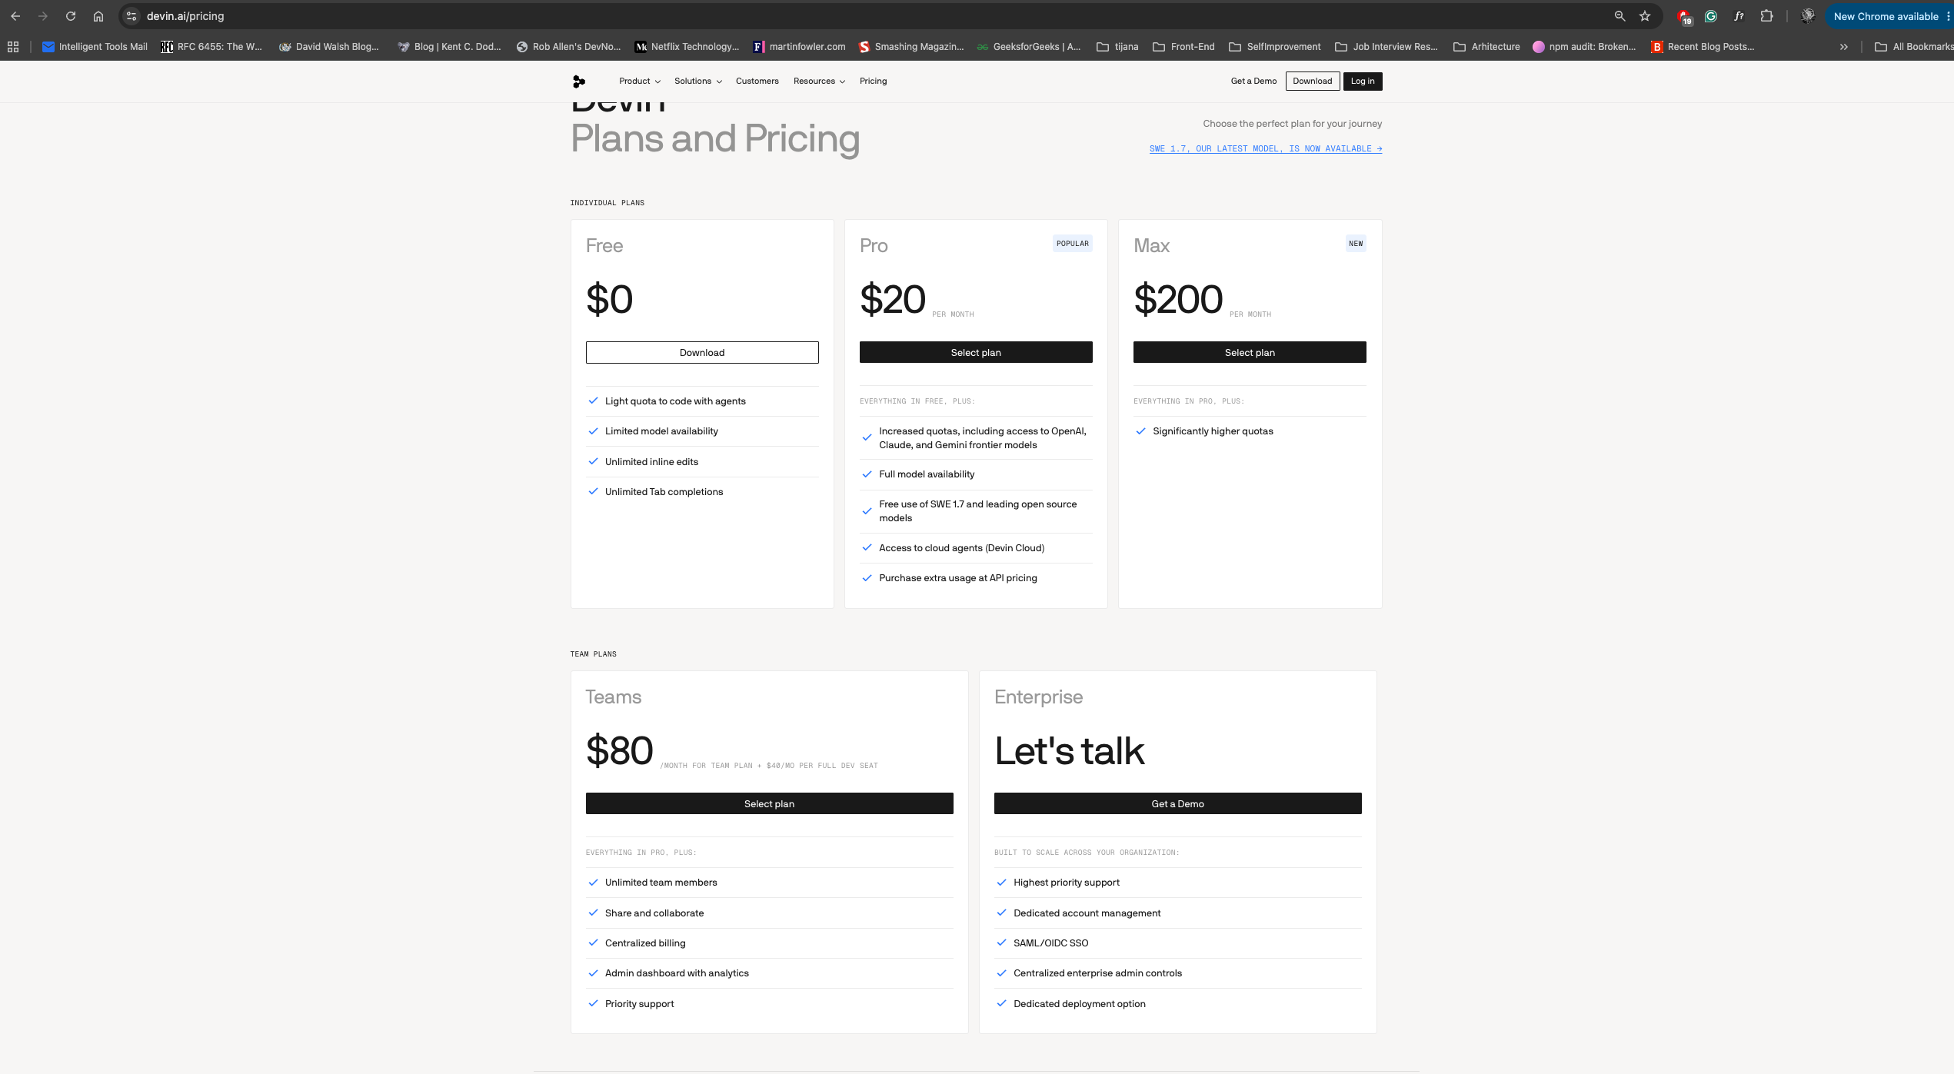
Task: Expand the tijana bookmarks folder
Action: [x=1117, y=47]
